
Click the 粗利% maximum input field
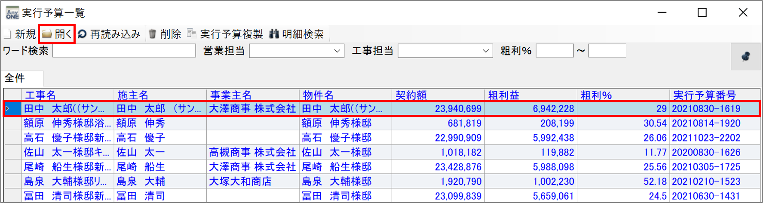coord(607,51)
